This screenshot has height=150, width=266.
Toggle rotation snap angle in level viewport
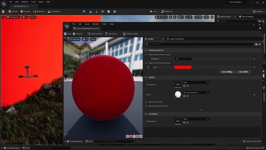[x=189, y=17]
